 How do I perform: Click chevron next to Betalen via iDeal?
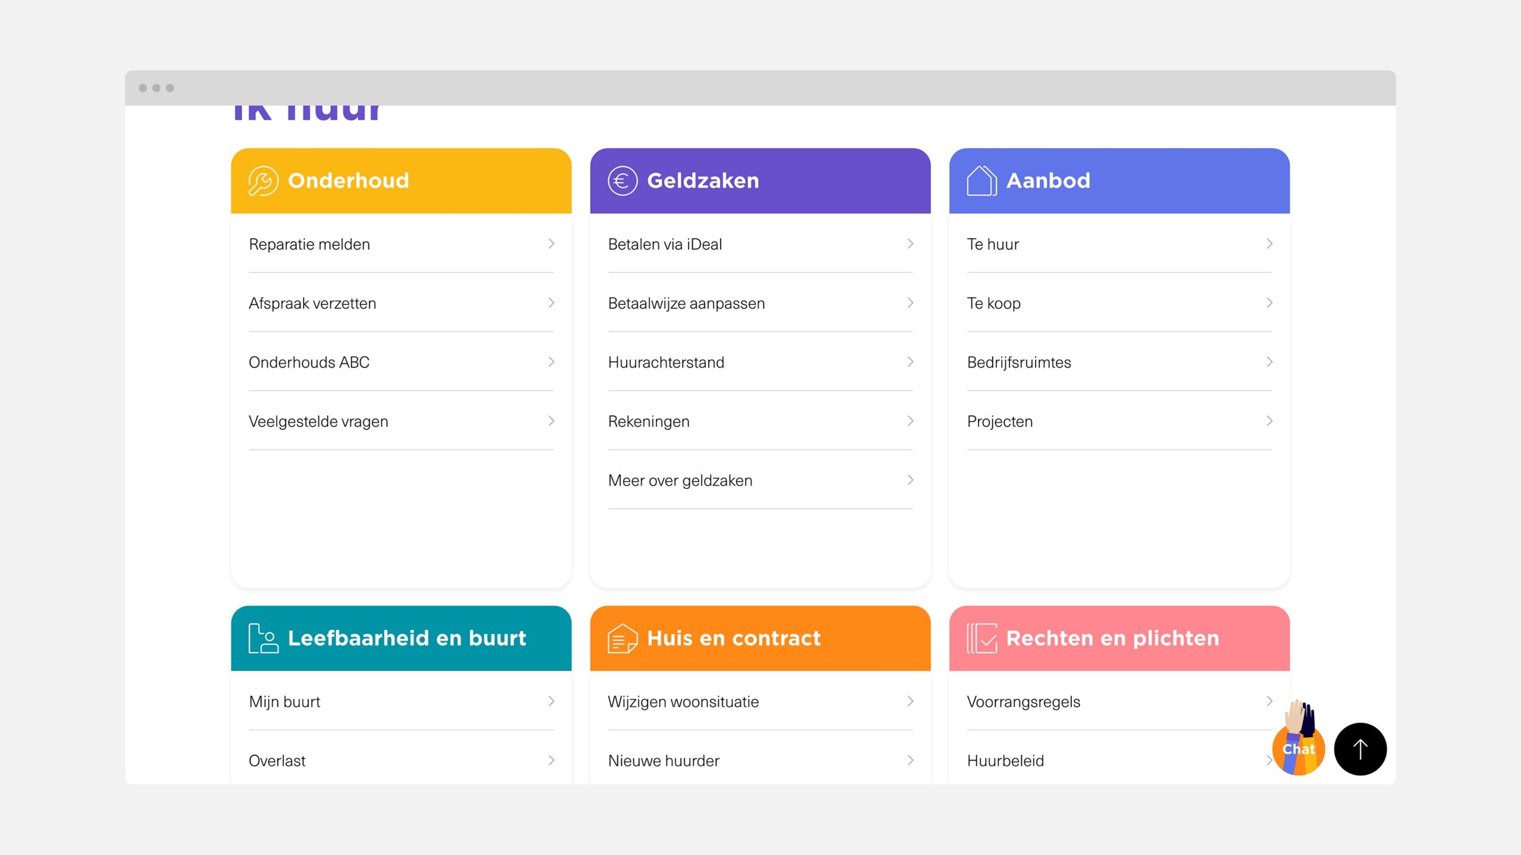point(910,244)
